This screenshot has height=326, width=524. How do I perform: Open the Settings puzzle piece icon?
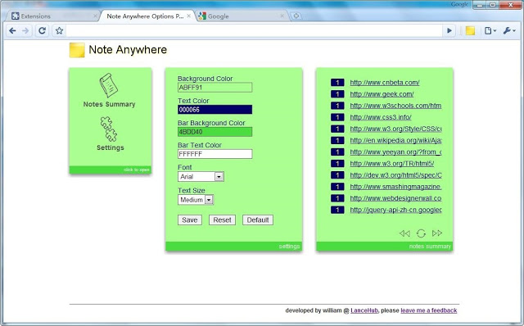click(x=109, y=129)
